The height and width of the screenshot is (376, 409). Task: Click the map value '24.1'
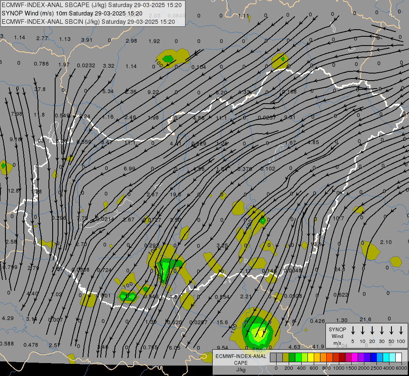click(340, 269)
